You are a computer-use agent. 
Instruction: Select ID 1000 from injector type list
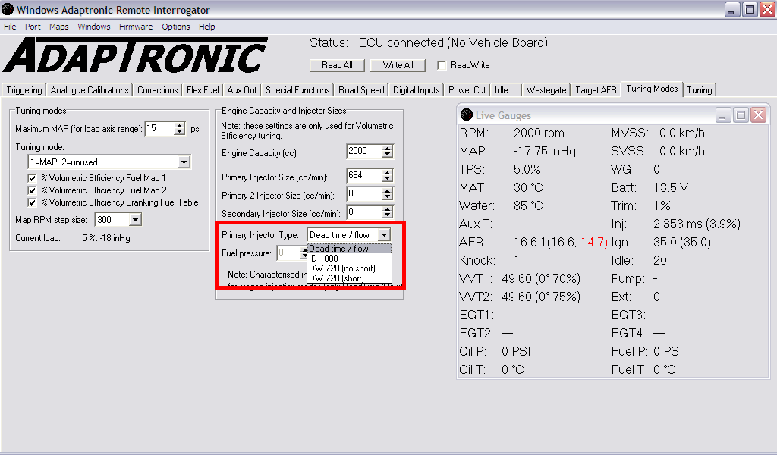323,259
